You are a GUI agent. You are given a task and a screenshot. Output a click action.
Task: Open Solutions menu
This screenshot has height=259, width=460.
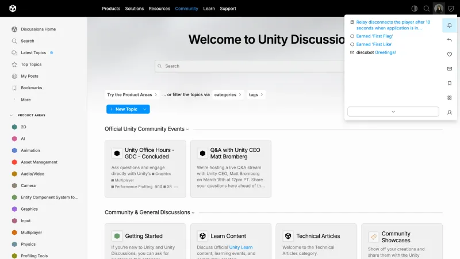pyautogui.click(x=135, y=9)
